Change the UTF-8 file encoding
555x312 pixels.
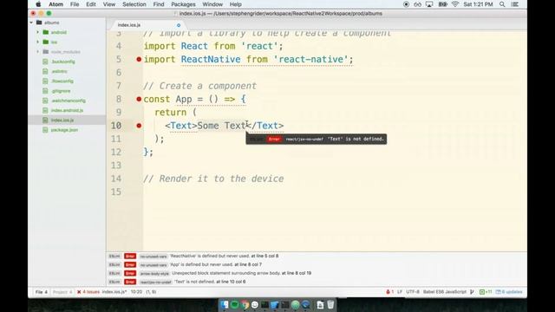[413, 292]
